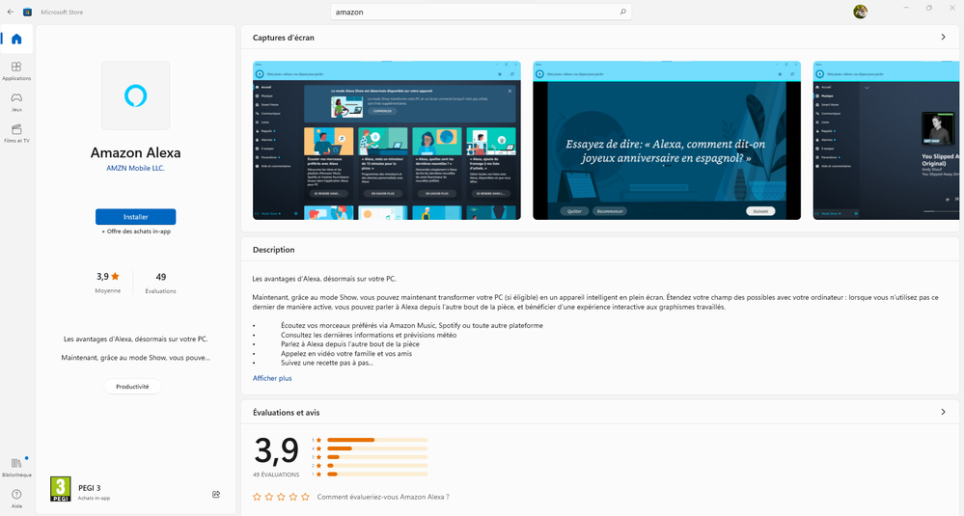The width and height of the screenshot is (964, 516).
Task: Expand Évaluations et avis section chevron
Action: pyautogui.click(x=943, y=412)
